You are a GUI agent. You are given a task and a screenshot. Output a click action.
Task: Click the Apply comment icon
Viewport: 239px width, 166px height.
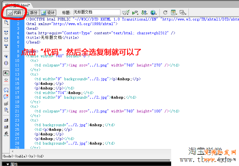(x=6, y=90)
